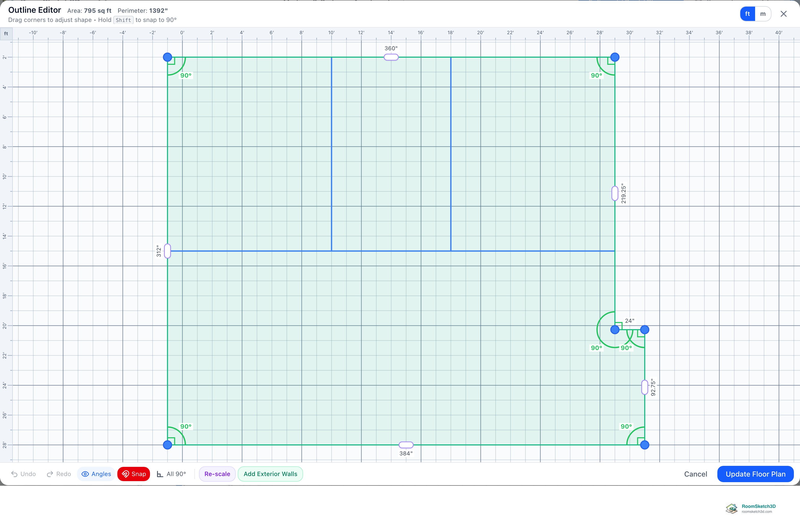800x524 pixels.
Task: Click the Perimeter 1392" readout
Action: (143, 10)
